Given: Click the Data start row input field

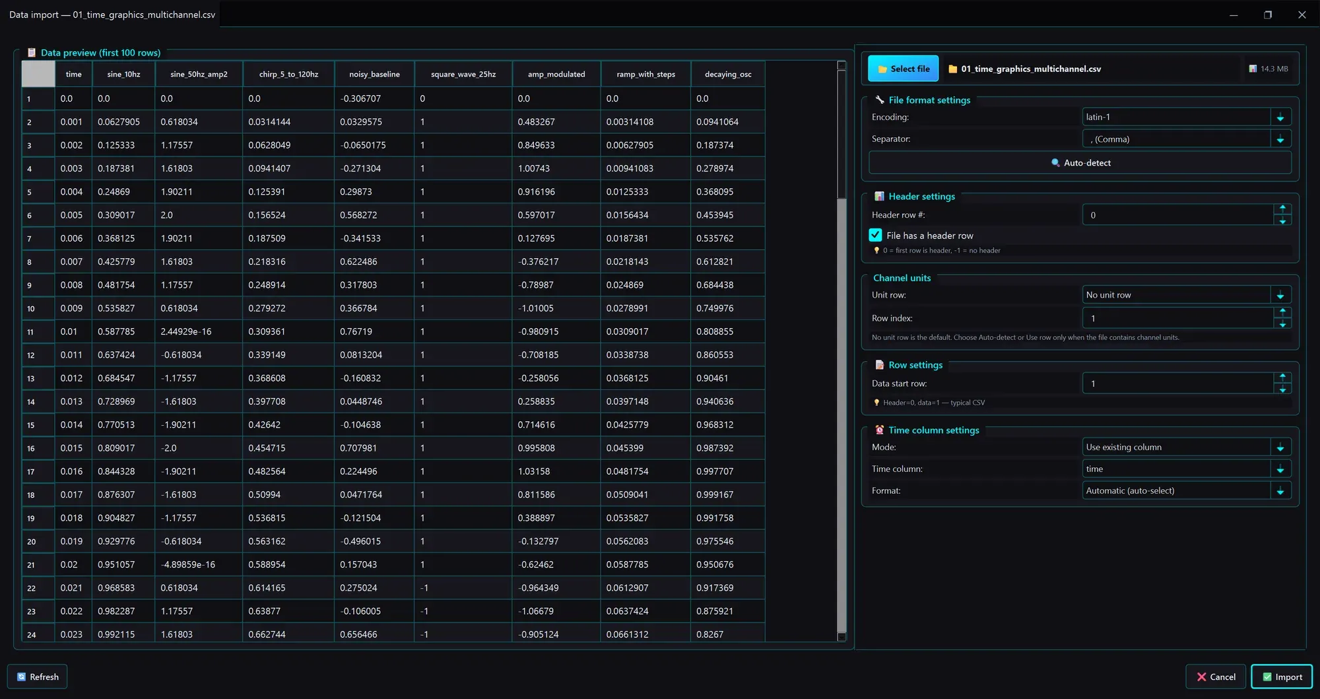Looking at the screenshot, I should click(x=1178, y=383).
